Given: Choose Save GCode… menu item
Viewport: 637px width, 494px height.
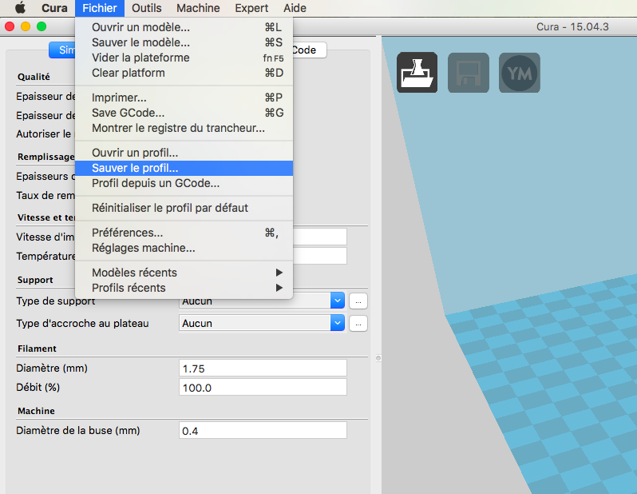Looking at the screenshot, I should click(184, 113).
